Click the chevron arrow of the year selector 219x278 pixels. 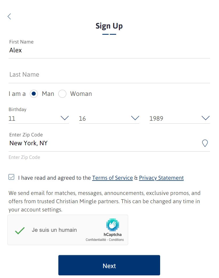click(x=206, y=118)
